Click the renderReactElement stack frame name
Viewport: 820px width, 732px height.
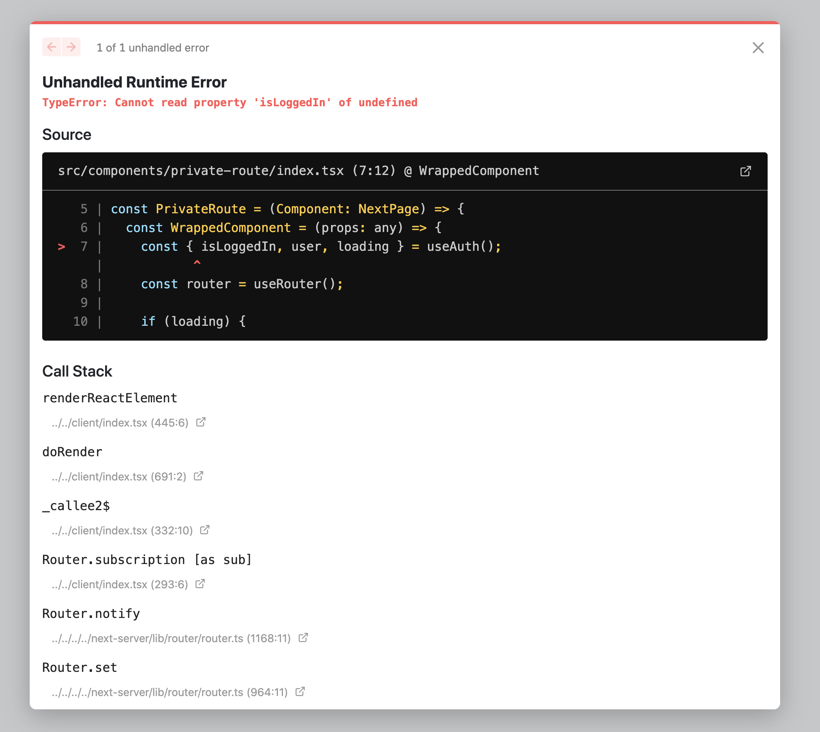pyautogui.click(x=109, y=398)
